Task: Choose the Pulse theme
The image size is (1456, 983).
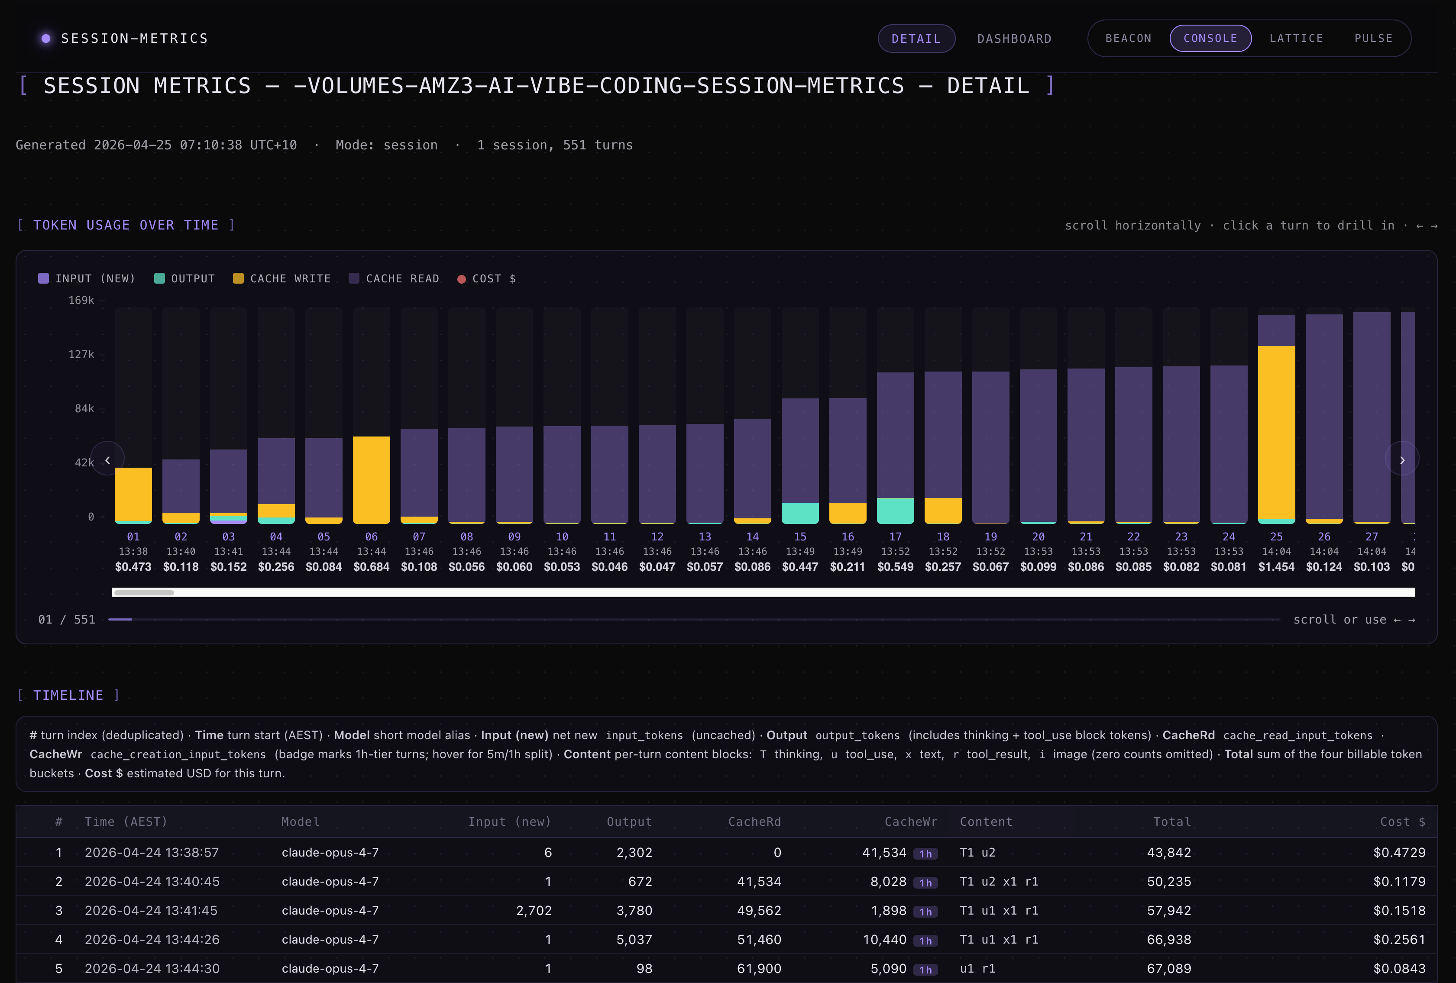Action: tap(1373, 38)
